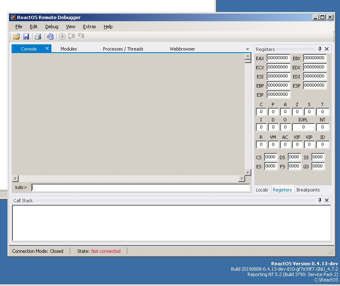
Task: Click the ECX register field
Action: pos(278,67)
